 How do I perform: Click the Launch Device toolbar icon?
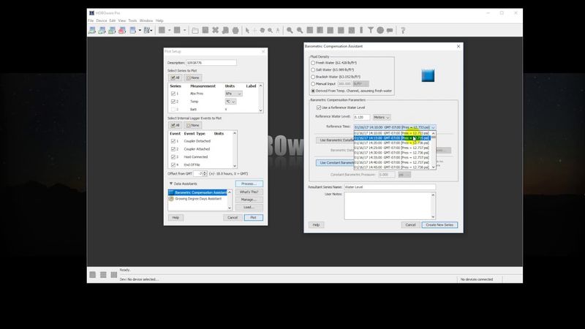point(92,31)
